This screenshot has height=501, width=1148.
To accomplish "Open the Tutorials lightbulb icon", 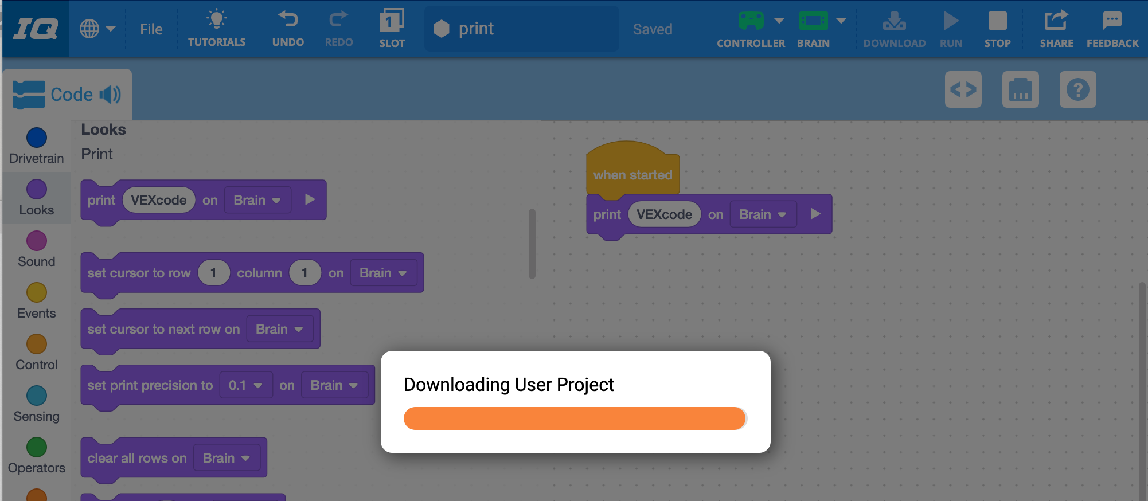I will point(217,21).
